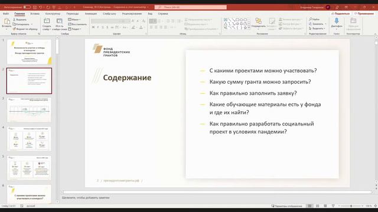Switch to the Review (Рецензирование) tab
The width and height of the screenshot is (378, 212).
[132, 14]
